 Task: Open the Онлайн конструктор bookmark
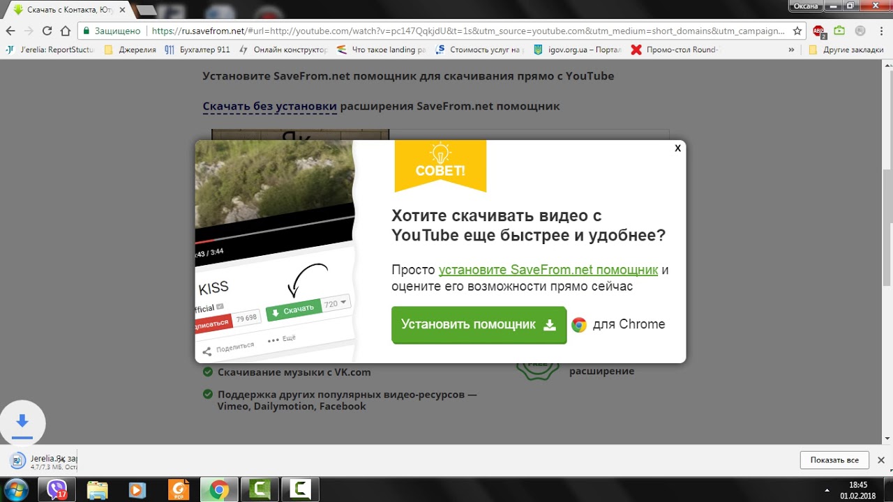point(283,50)
